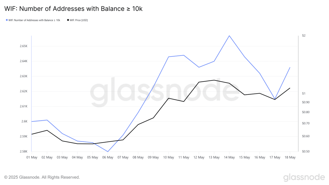
Task: Click the black legend dot for Price series
Action: (x=68, y=20)
